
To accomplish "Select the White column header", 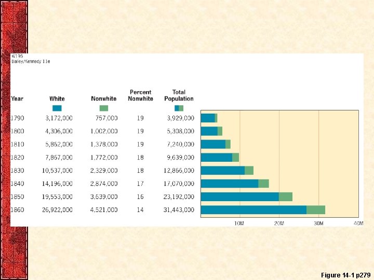I will pos(57,99).
